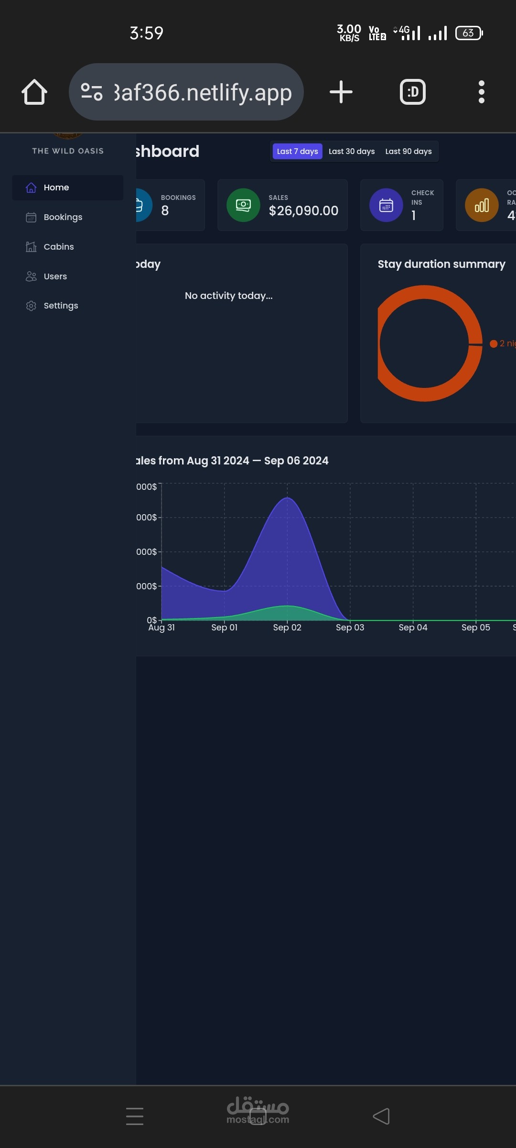The height and width of the screenshot is (1148, 516).
Task: Click The Wild Oasis logo text
Action: pyautogui.click(x=68, y=151)
